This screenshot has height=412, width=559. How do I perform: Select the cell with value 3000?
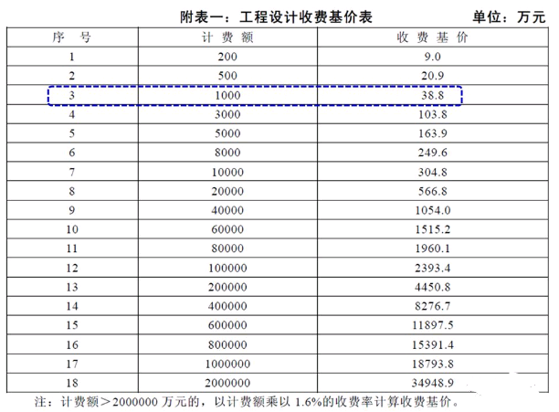(x=227, y=114)
